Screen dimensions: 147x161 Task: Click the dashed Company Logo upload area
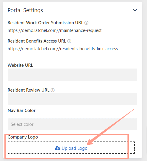[x=71, y=148]
